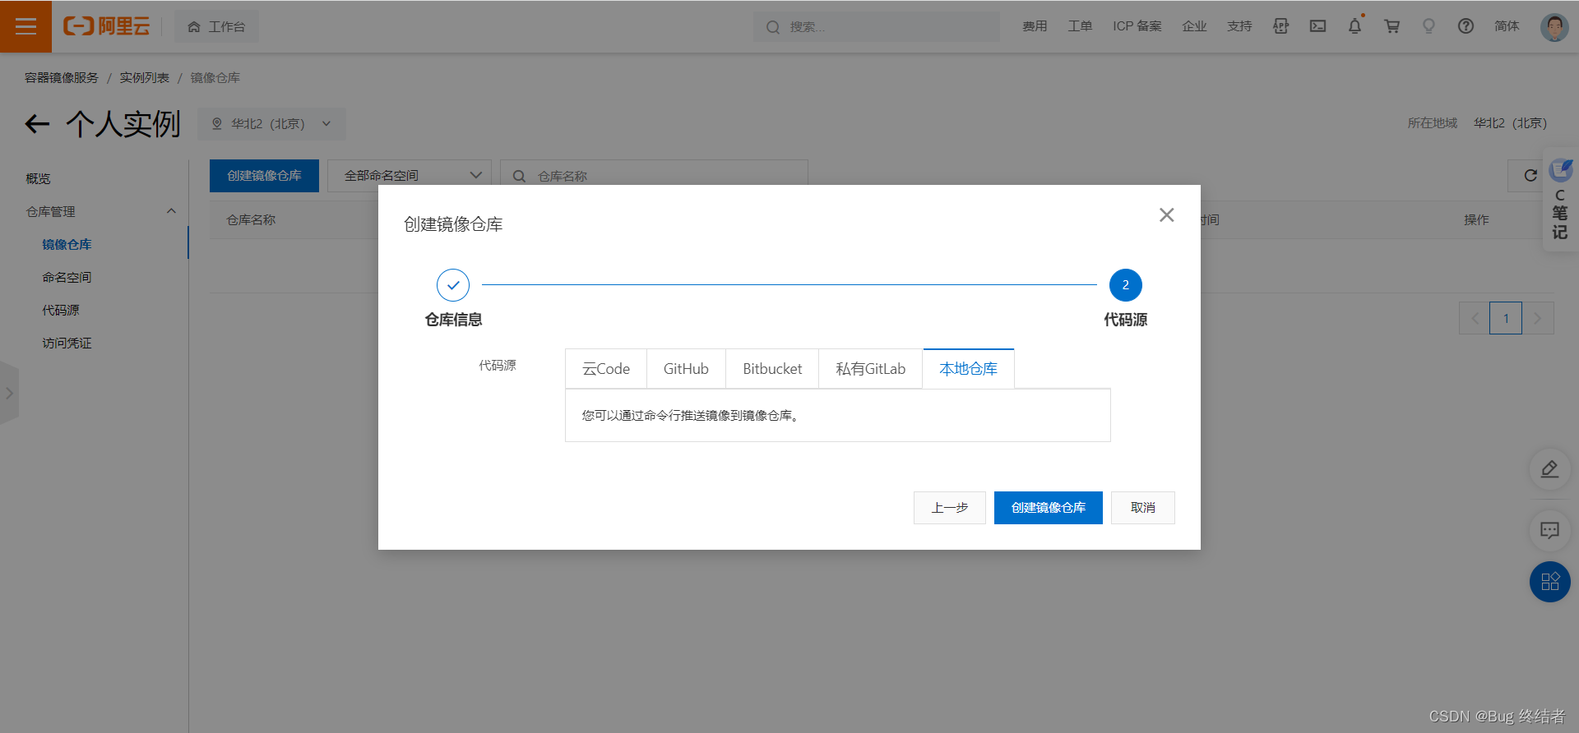The image size is (1579, 733).
Task: Click the back arrow beside 个人实例
Action: point(37,124)
